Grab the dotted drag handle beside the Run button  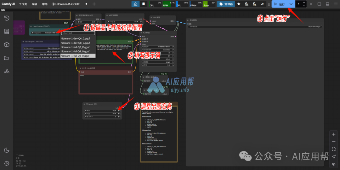point(269,4)
